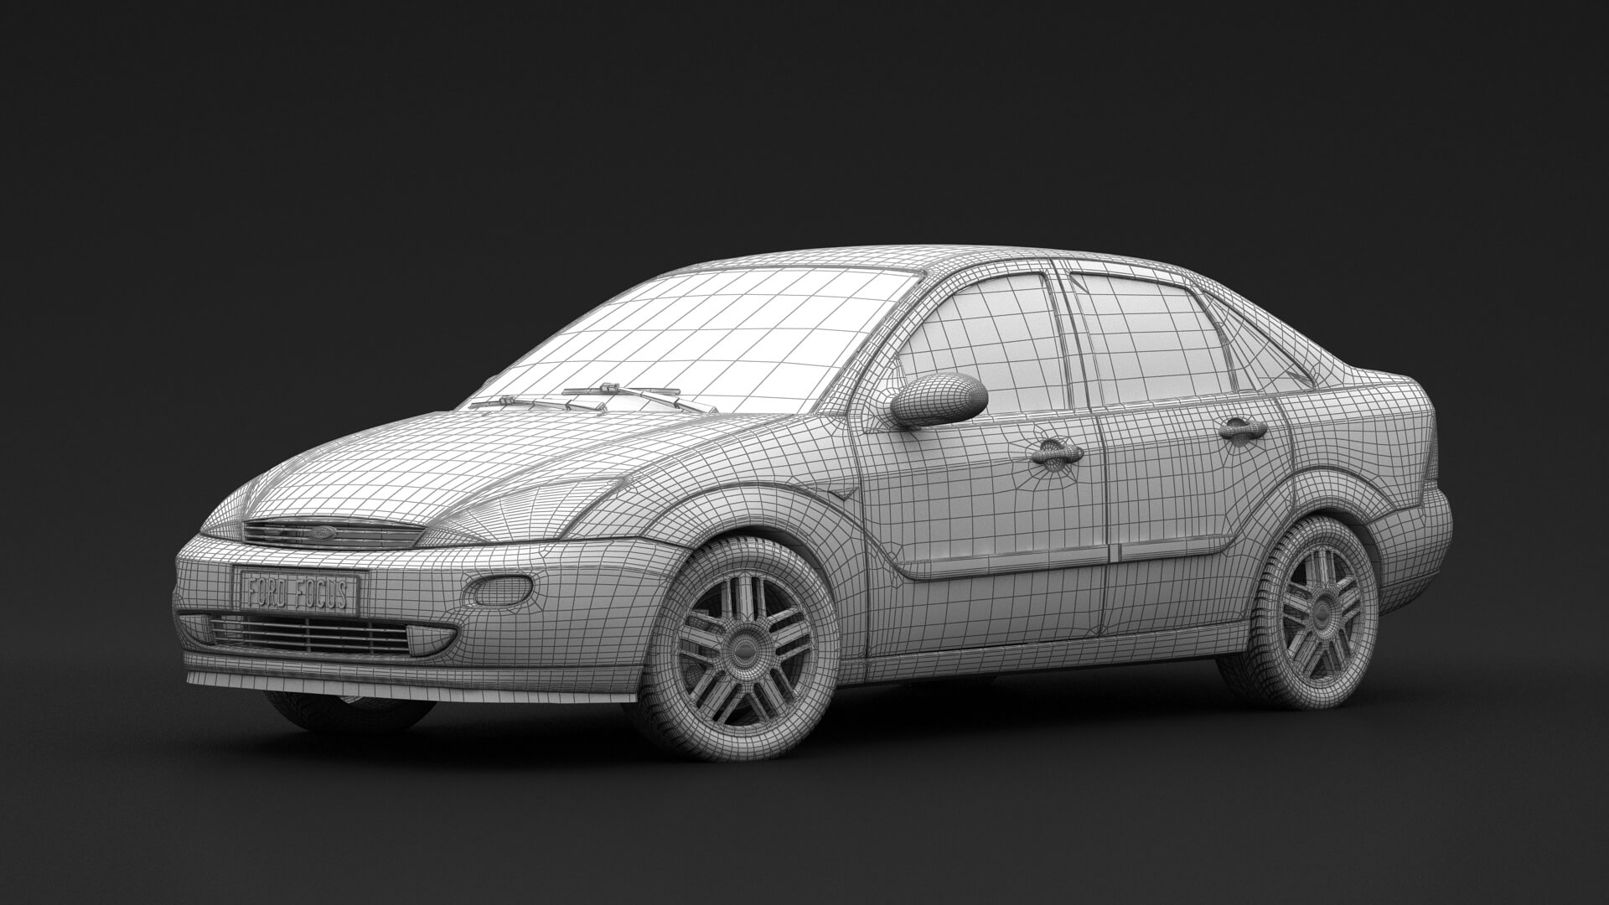
Task: Click the Ford oval emblem on grille
Action: point(320,533)
